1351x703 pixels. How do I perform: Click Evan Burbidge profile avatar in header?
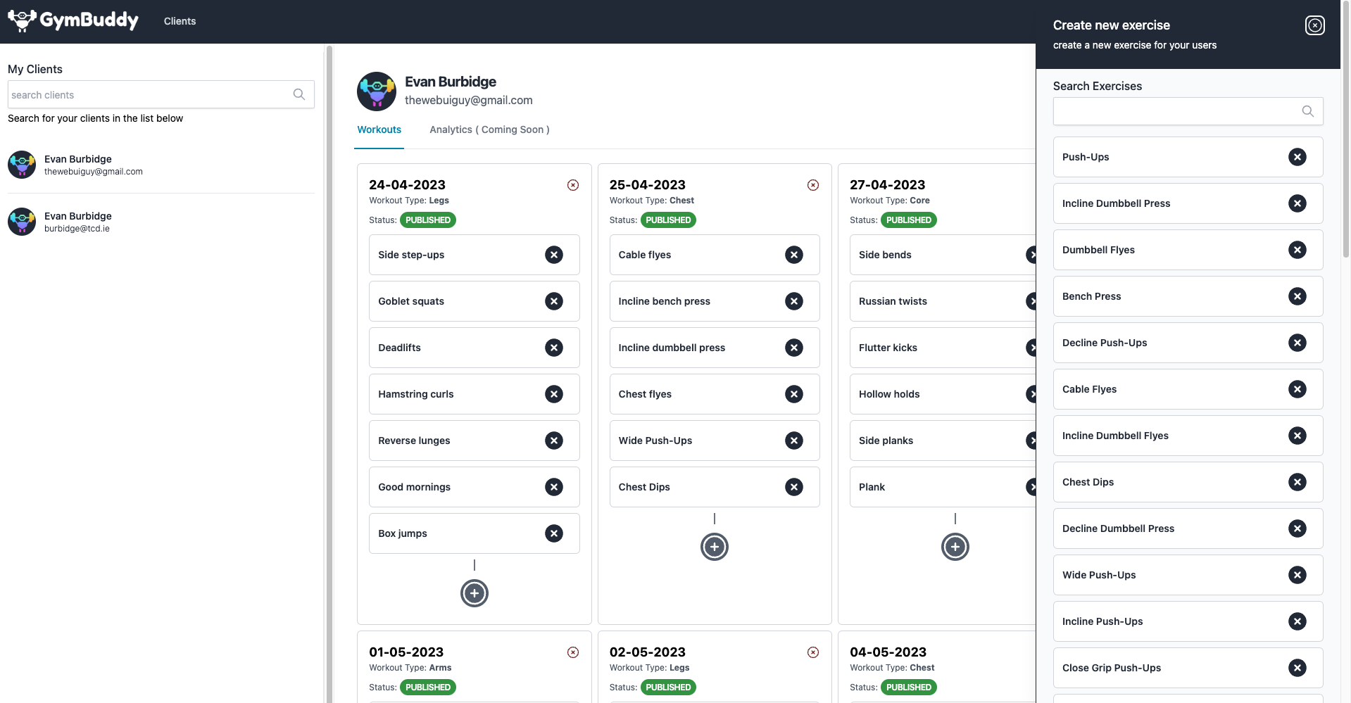[377, 91]
